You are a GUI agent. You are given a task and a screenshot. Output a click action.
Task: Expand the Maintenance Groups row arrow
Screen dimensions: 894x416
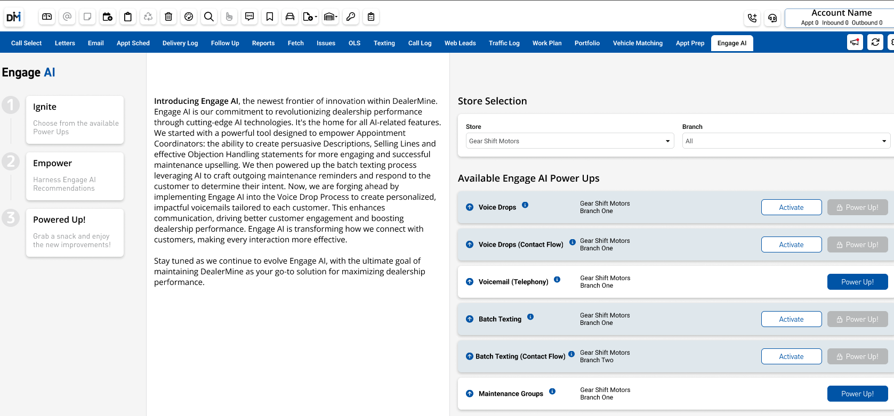tap(470, 394)
